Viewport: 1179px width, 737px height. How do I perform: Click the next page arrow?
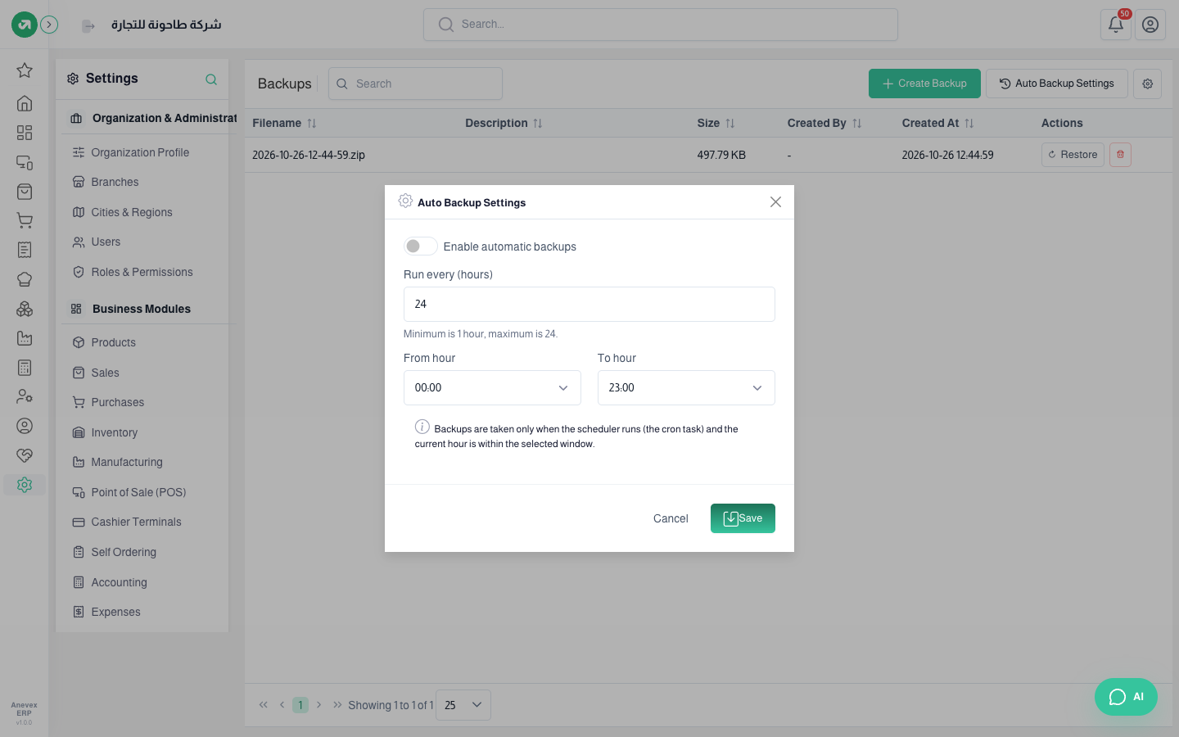(319, 705)
